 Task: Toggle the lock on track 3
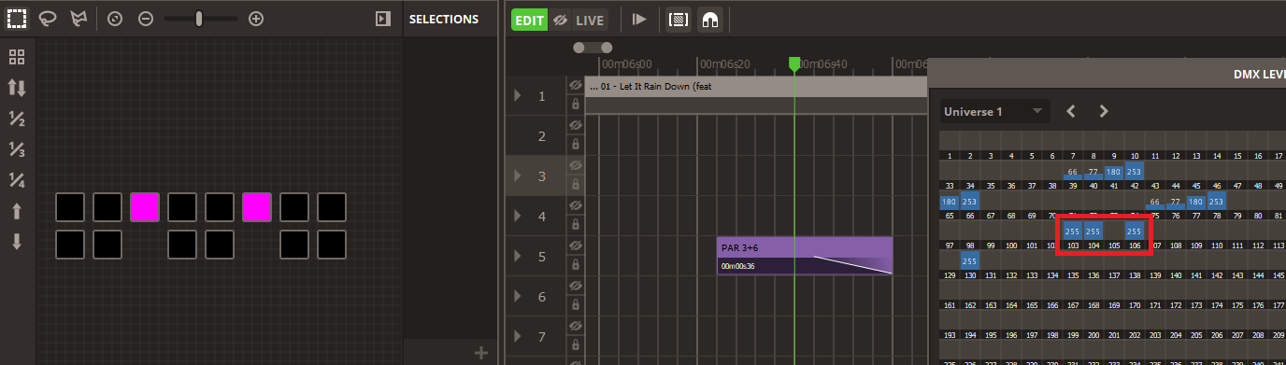(576, 185)
